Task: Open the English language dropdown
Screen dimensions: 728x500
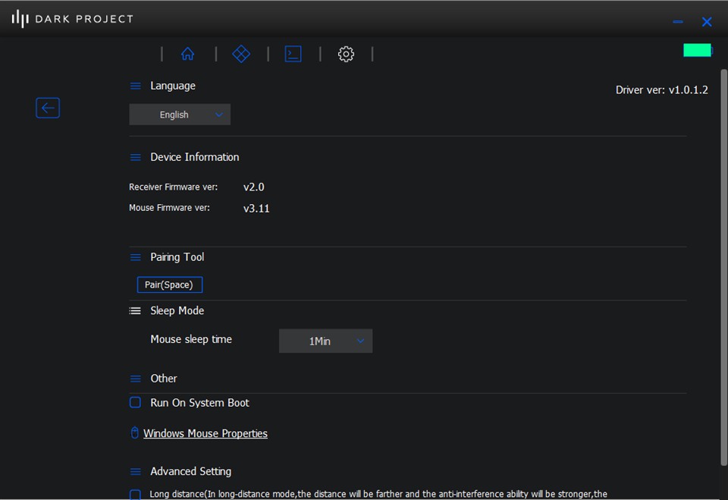Action: click(x=180, y=115)
